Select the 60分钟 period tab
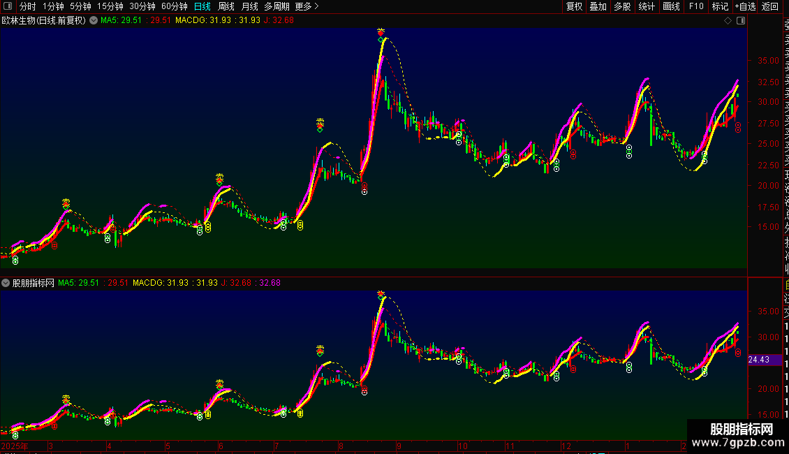The height and width of the screenshot is (454, 789). pyautogui.click(x=175, y=6)
